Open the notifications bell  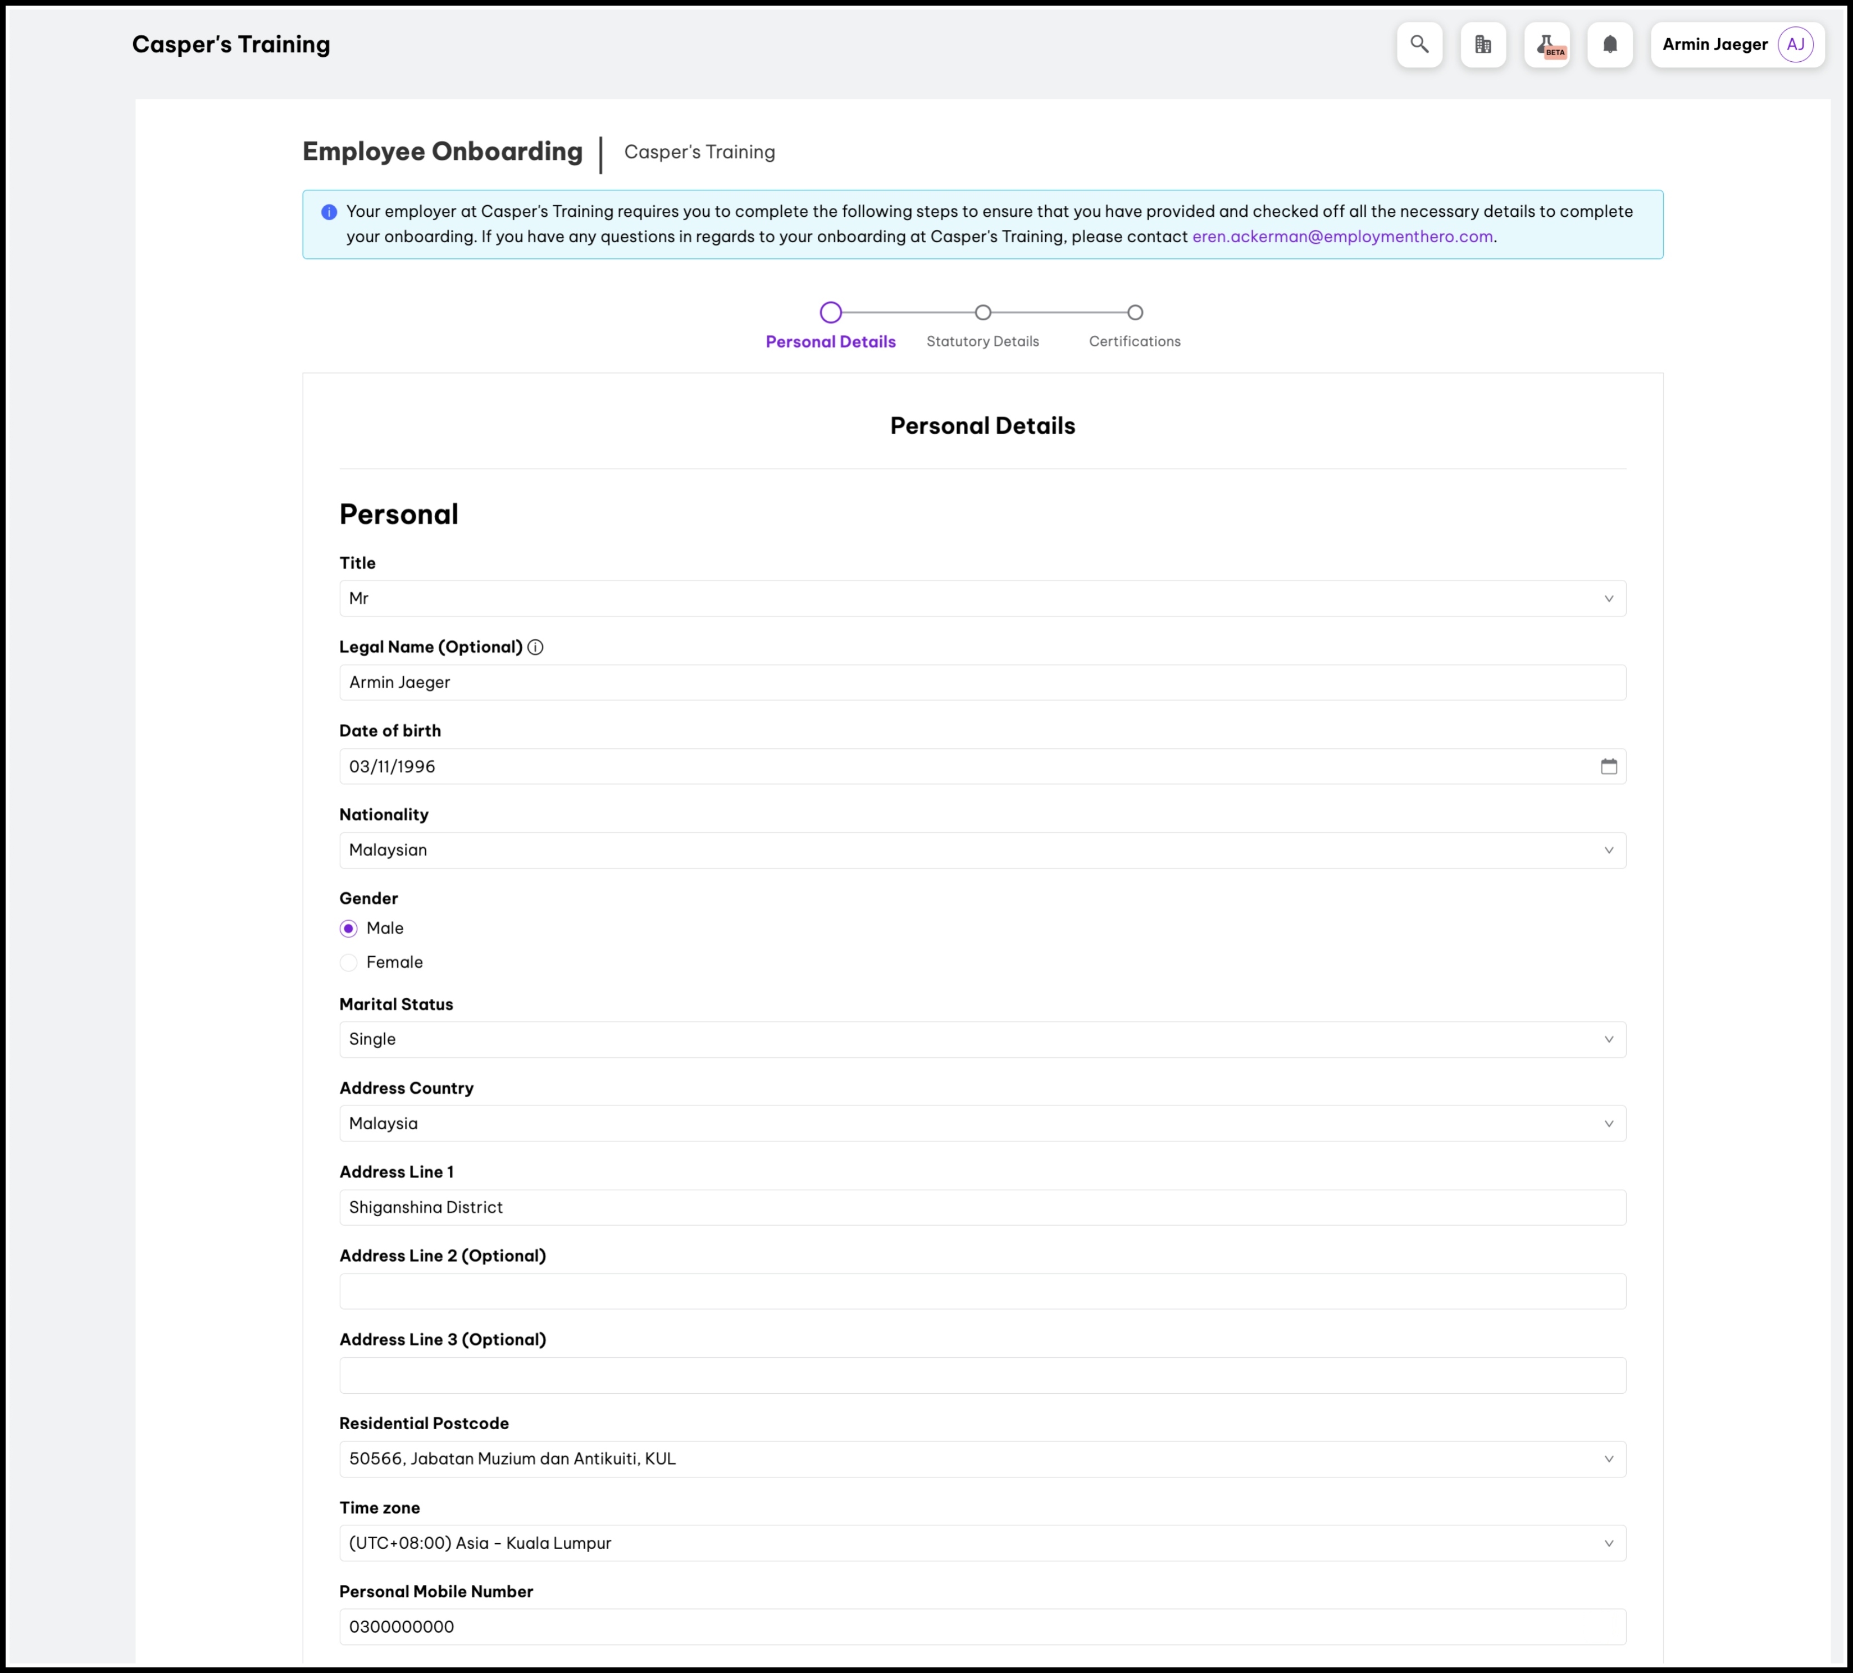coord(1609,44)
